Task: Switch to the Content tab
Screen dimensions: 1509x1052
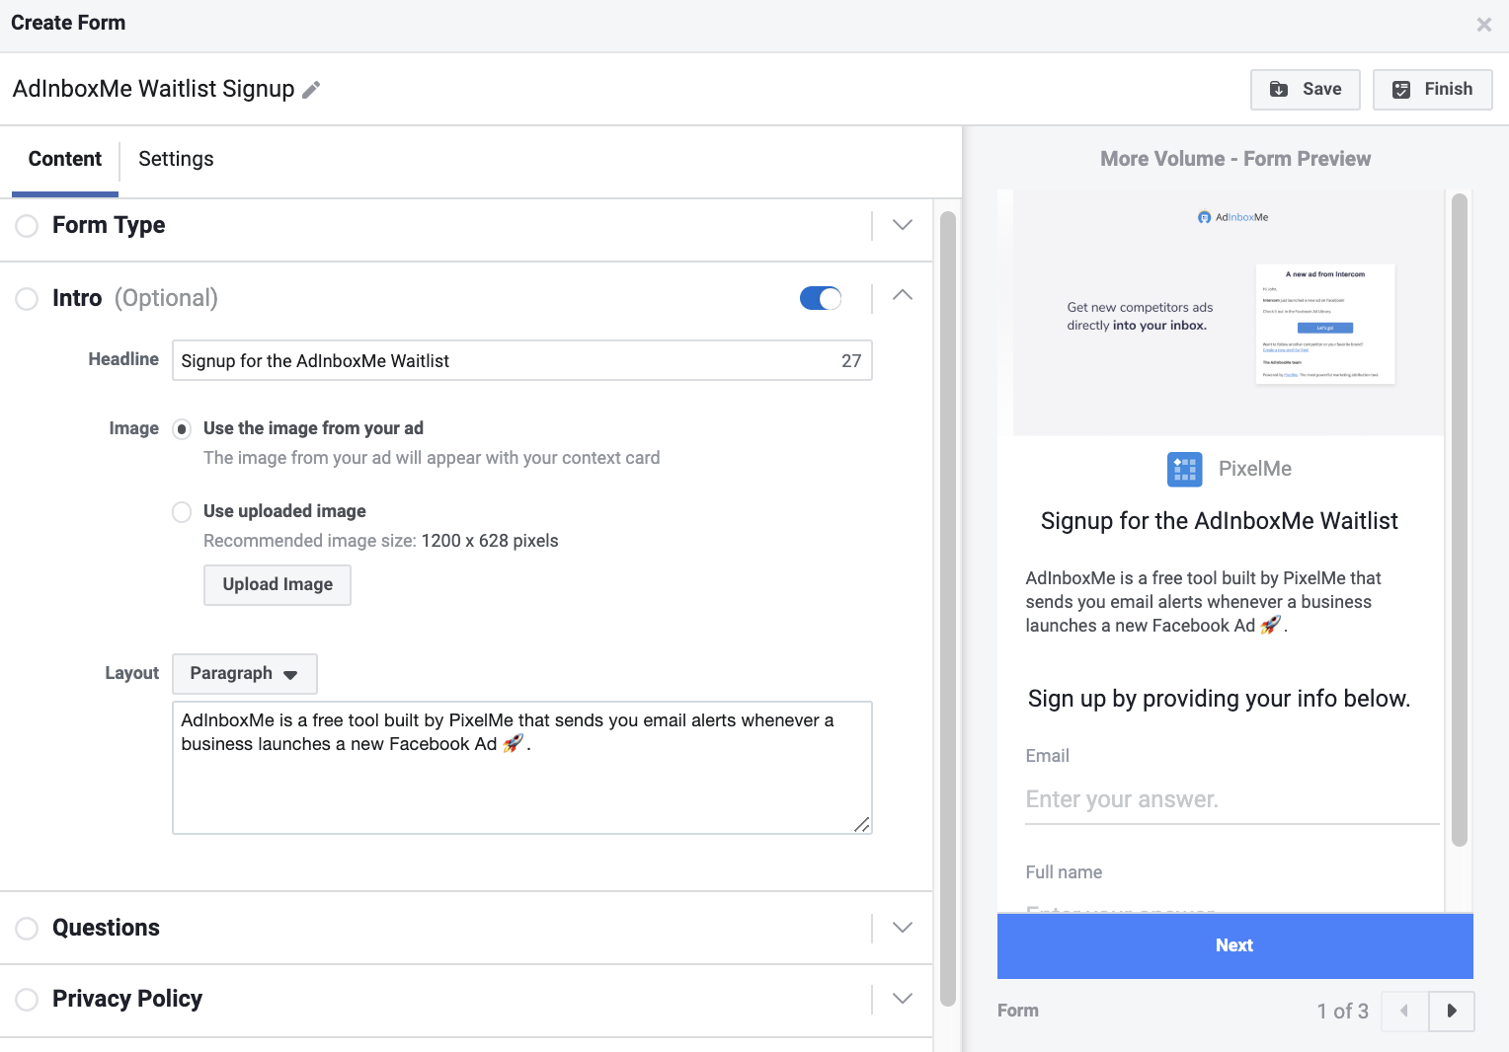Action: click(x=65, y=159)
